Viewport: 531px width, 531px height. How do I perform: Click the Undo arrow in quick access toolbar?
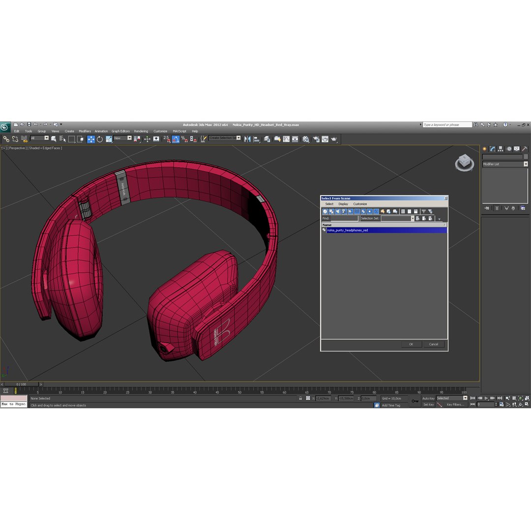(x=35, y=124)
